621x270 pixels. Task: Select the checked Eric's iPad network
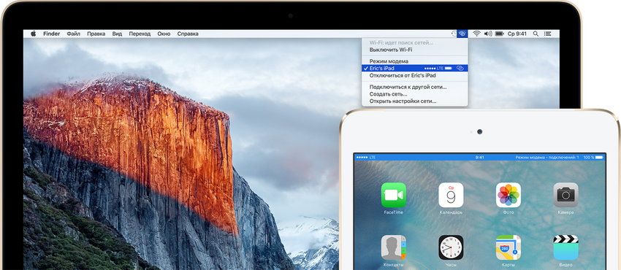pyautogui.click(x=415, y=69)
